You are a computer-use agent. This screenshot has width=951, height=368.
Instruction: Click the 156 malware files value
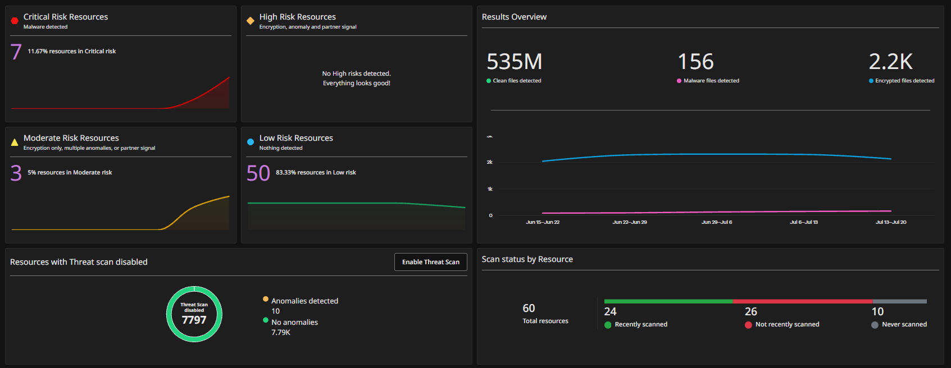[695, 62]
